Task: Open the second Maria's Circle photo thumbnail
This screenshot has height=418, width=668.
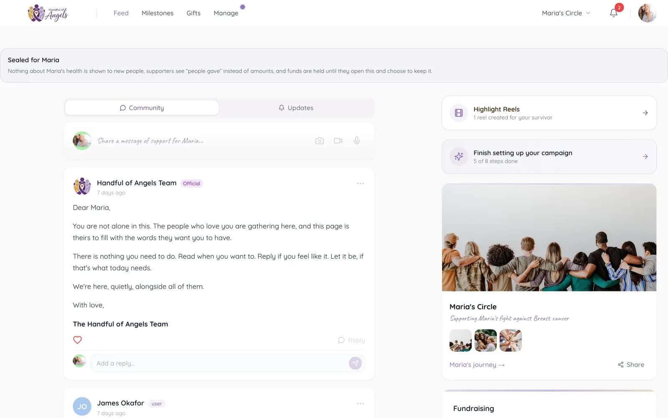Action: pos(486,340)
